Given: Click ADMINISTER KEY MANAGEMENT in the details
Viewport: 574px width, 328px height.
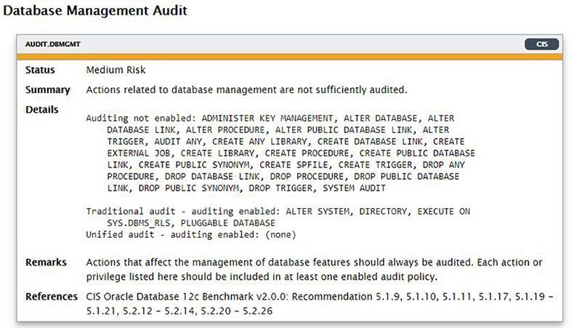Looking at the screenshot, I should click(267, 119).
